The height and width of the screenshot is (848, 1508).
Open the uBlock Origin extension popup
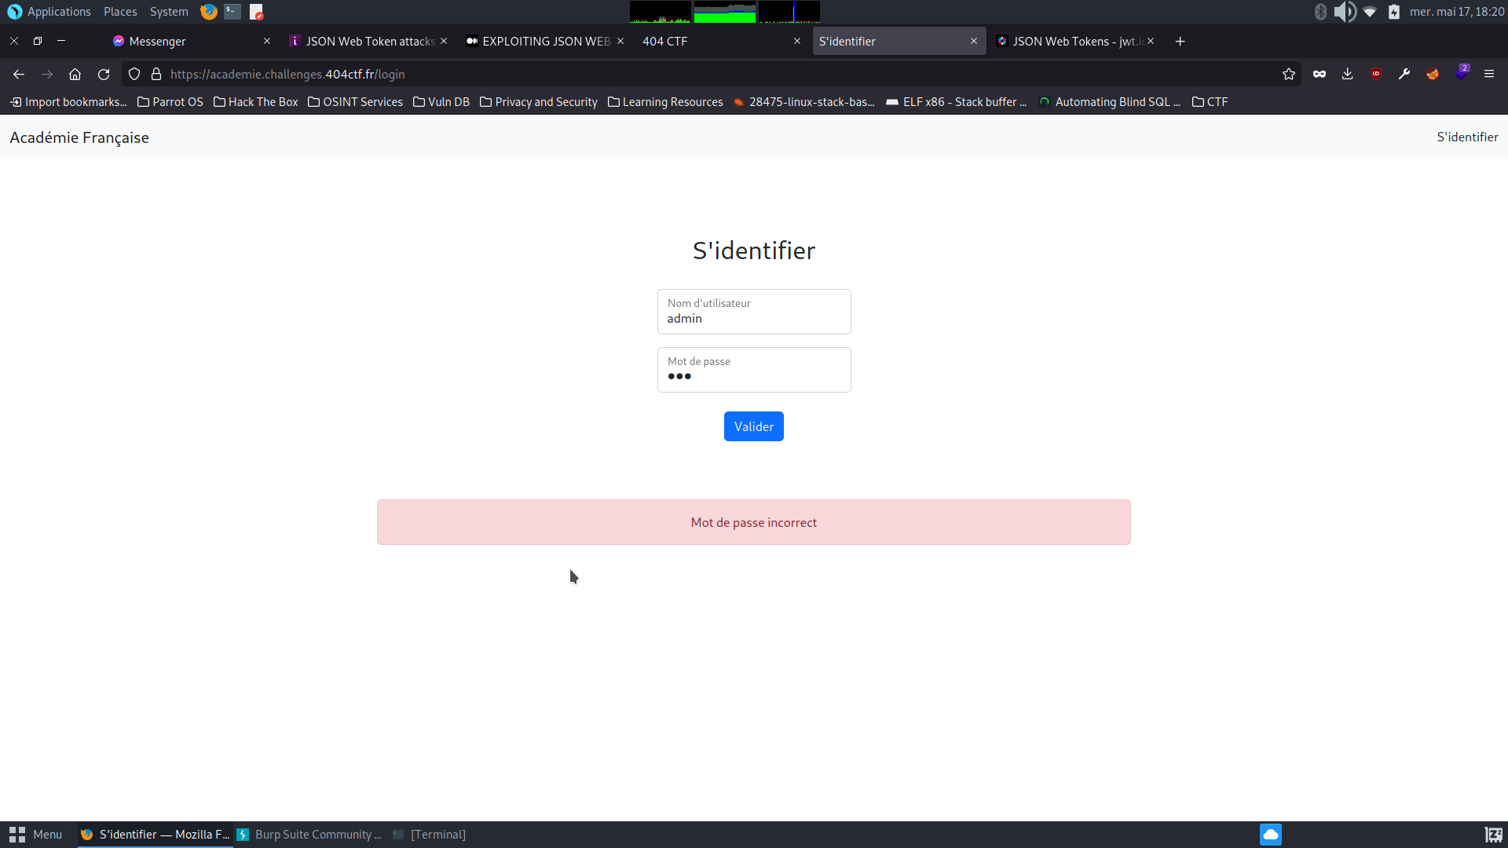coord(1376,74)
